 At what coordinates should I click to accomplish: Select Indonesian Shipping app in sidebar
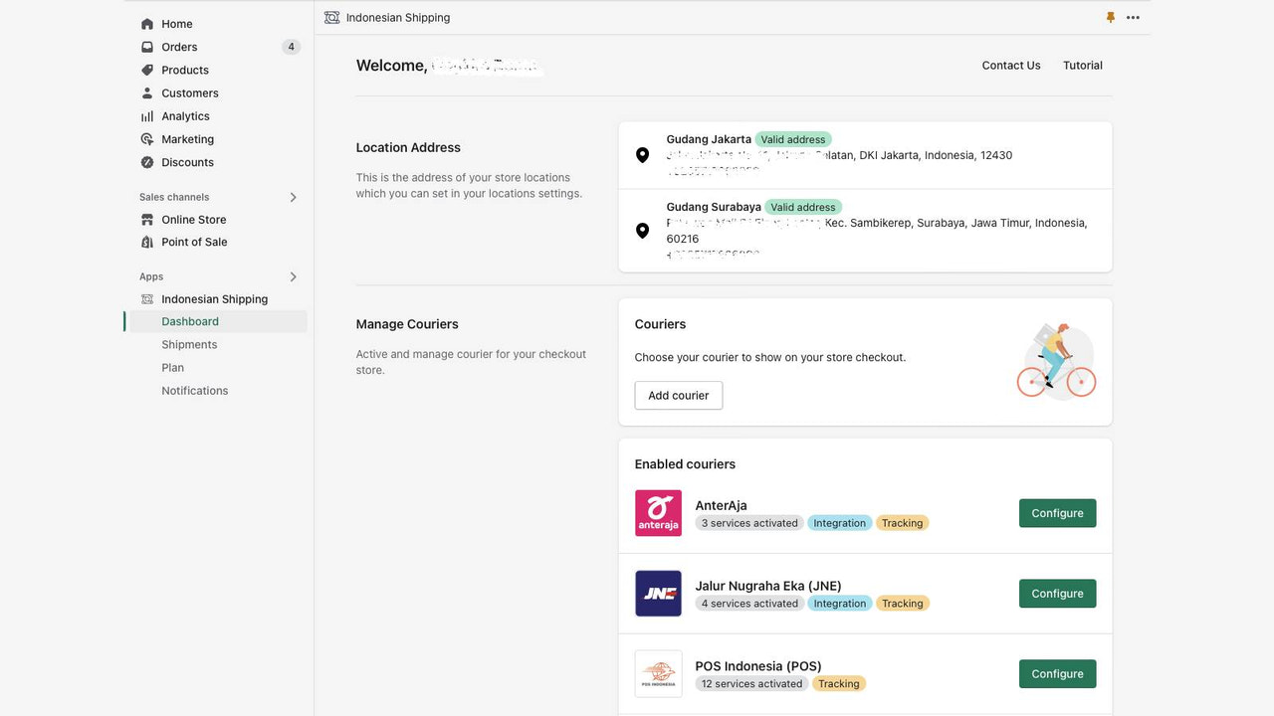(216, 299)
